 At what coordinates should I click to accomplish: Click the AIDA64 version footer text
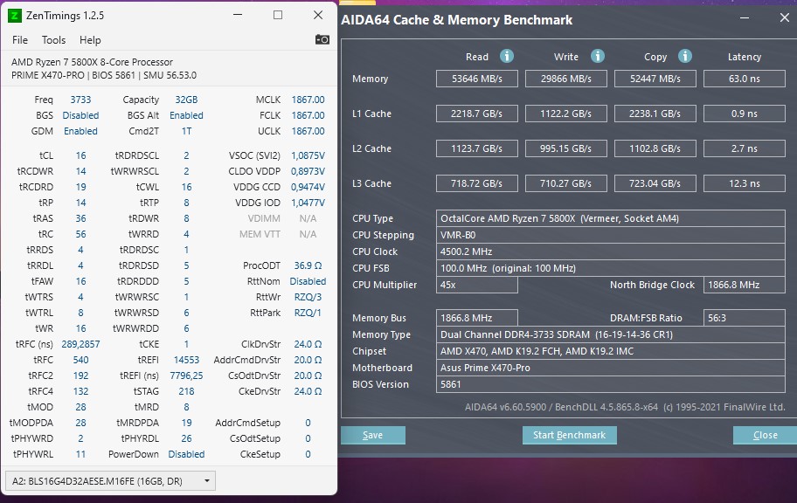(625, 407)
